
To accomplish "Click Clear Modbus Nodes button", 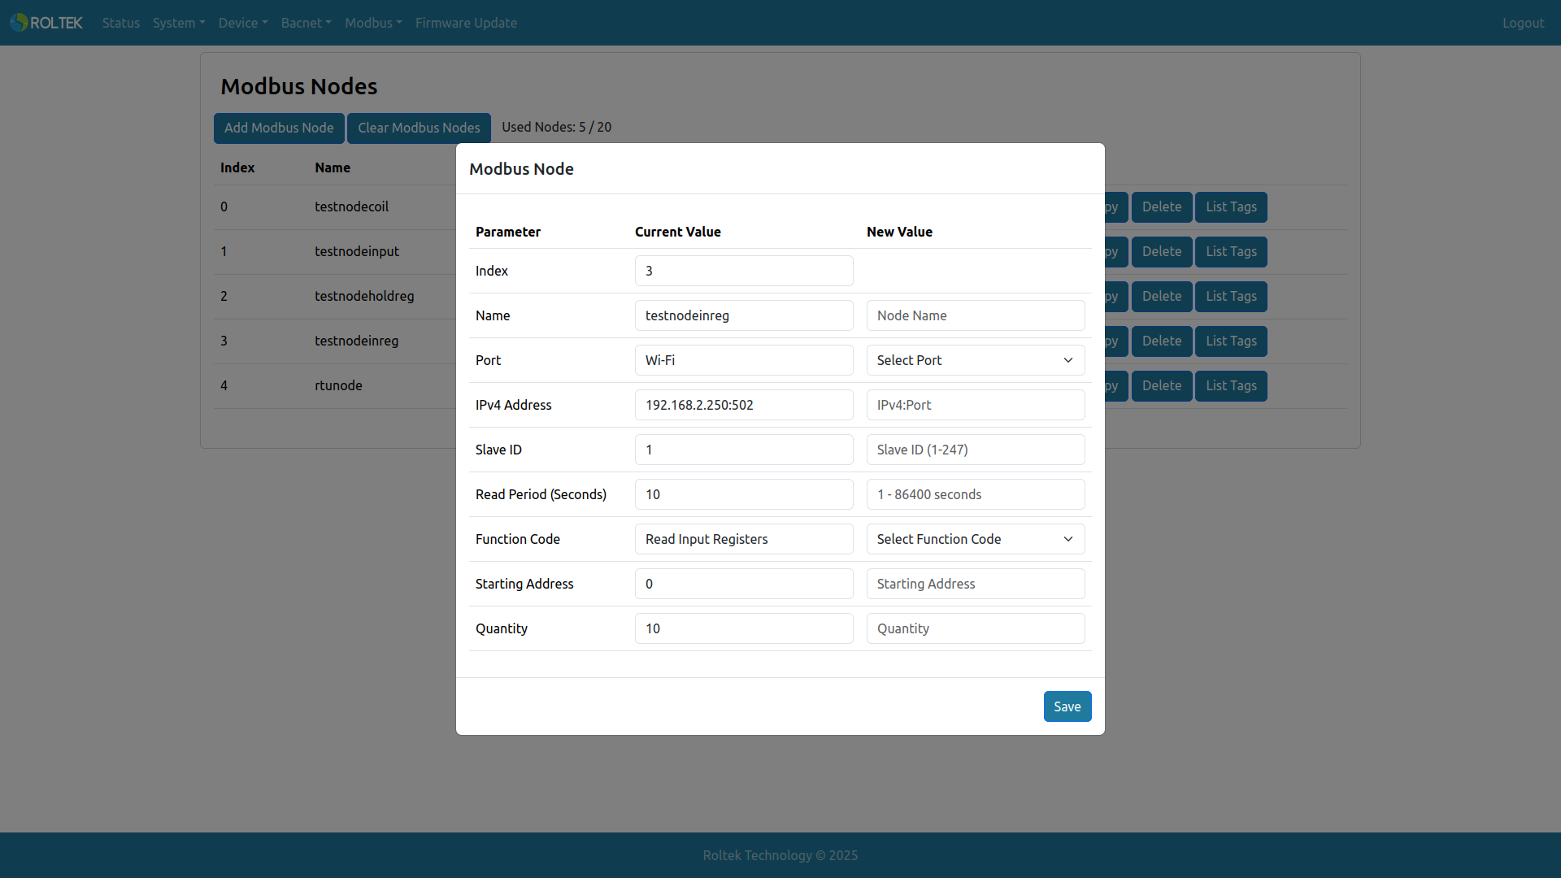I will coord(419,128).
